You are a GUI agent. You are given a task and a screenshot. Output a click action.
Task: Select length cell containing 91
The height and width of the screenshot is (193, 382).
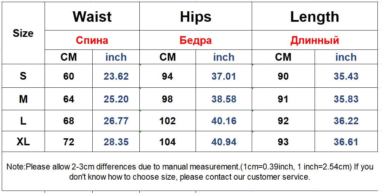coord(283,99)
